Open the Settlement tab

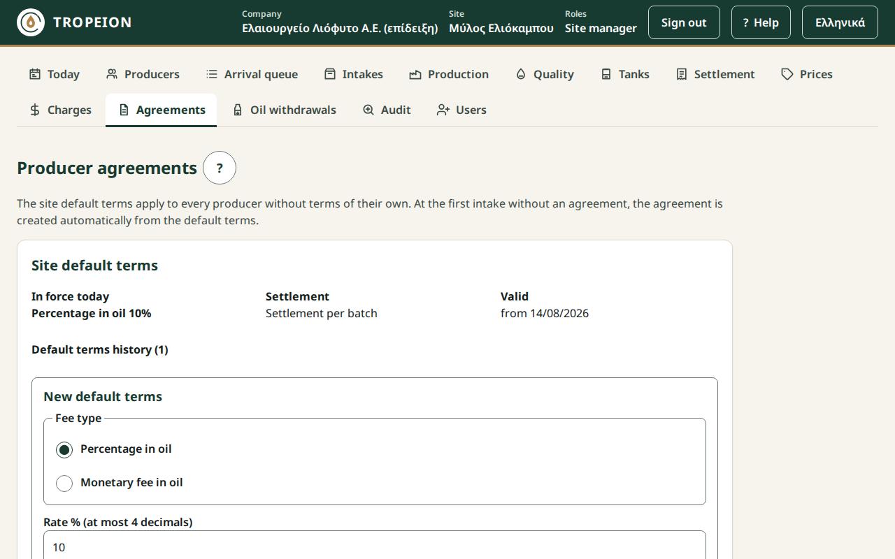(x=716, y=74)
